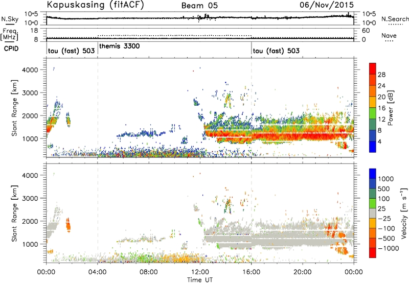Image resolution: width=409 pixels, height=283 pixels.
Task: Click the 'Freq. [MHz]' axis label
Action: [x=9, y=35]
